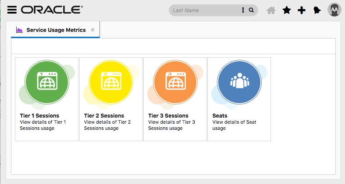
Task: Open the Tier 3 Sessions title link
Action: (168, 116)
